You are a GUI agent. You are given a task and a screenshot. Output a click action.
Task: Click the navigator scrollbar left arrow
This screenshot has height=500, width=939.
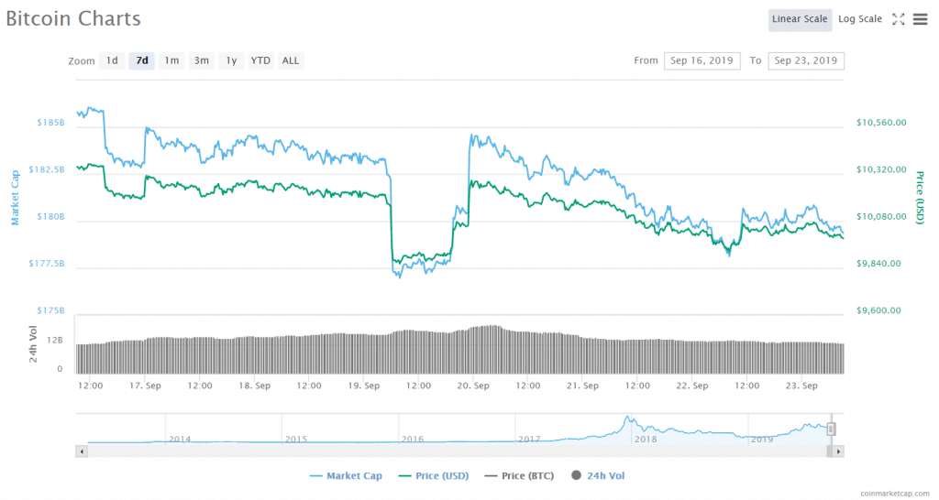coord(82,451)
